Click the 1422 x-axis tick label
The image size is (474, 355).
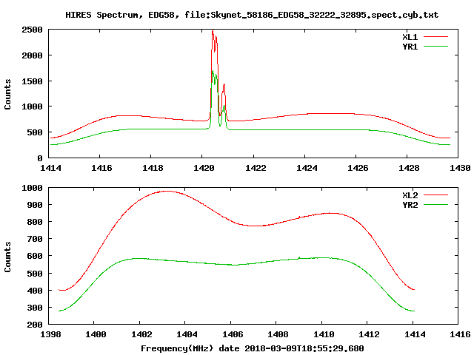click(x=256, y=168)
